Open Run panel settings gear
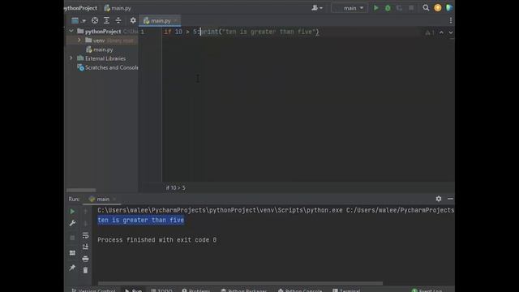The width and height of the screenshot is (519, 292). point(438,199)
